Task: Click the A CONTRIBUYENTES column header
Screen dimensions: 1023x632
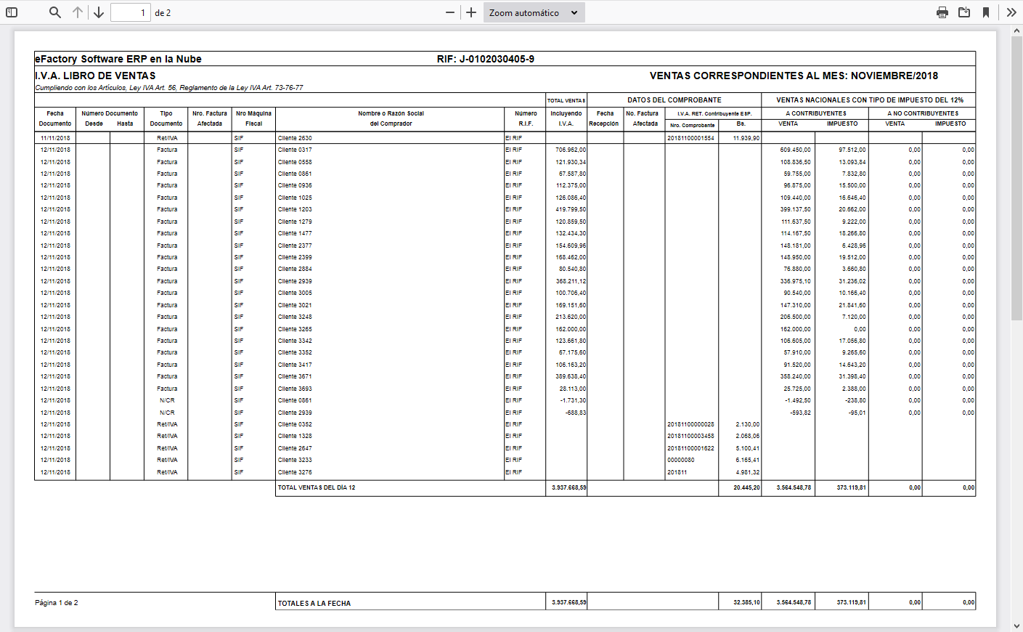Action: [816, 113]
